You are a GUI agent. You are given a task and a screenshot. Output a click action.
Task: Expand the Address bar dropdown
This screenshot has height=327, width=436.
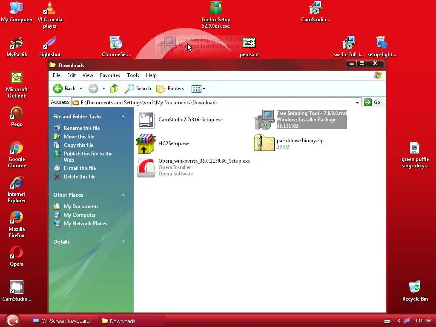(x=357, y=102)
